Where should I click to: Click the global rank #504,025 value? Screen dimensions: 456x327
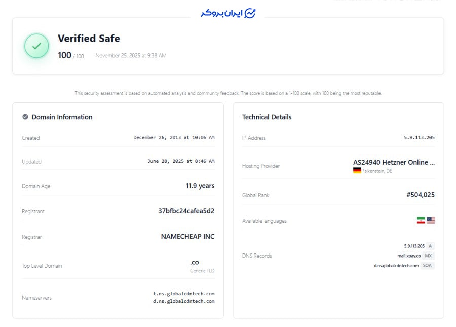pyautogui.click(x=421, y=195)
